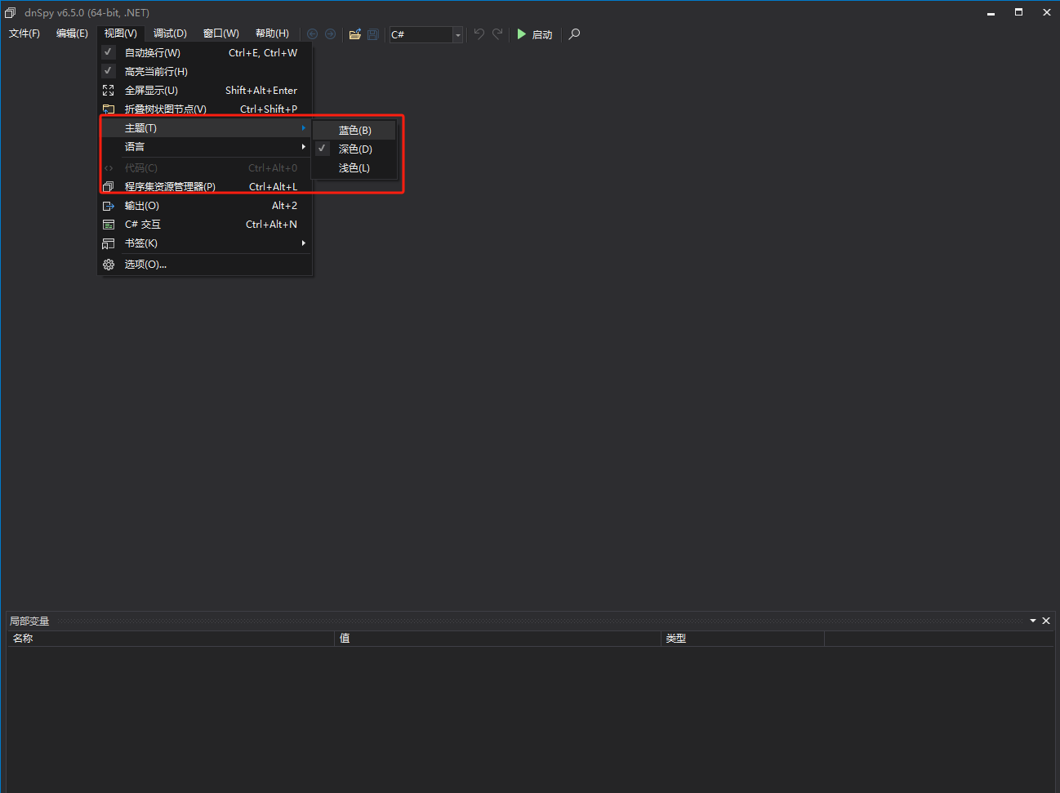The width and height of the screenshot is (1060, 793).
Task: Switch theme to 浅色(L)
Action: (354, 168)
